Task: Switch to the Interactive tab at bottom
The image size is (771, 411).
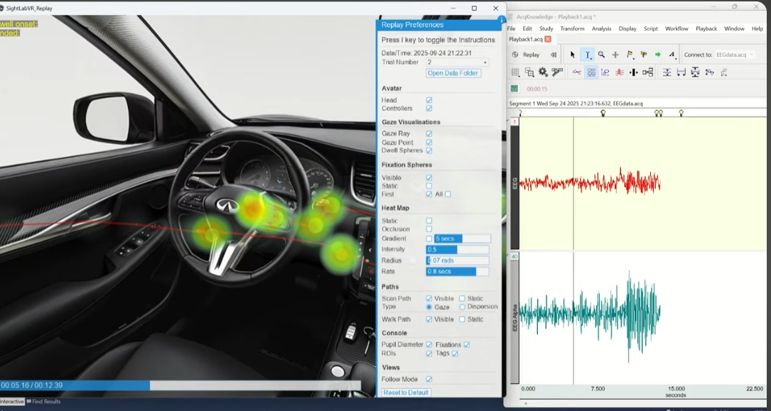Action: [12, 402]
